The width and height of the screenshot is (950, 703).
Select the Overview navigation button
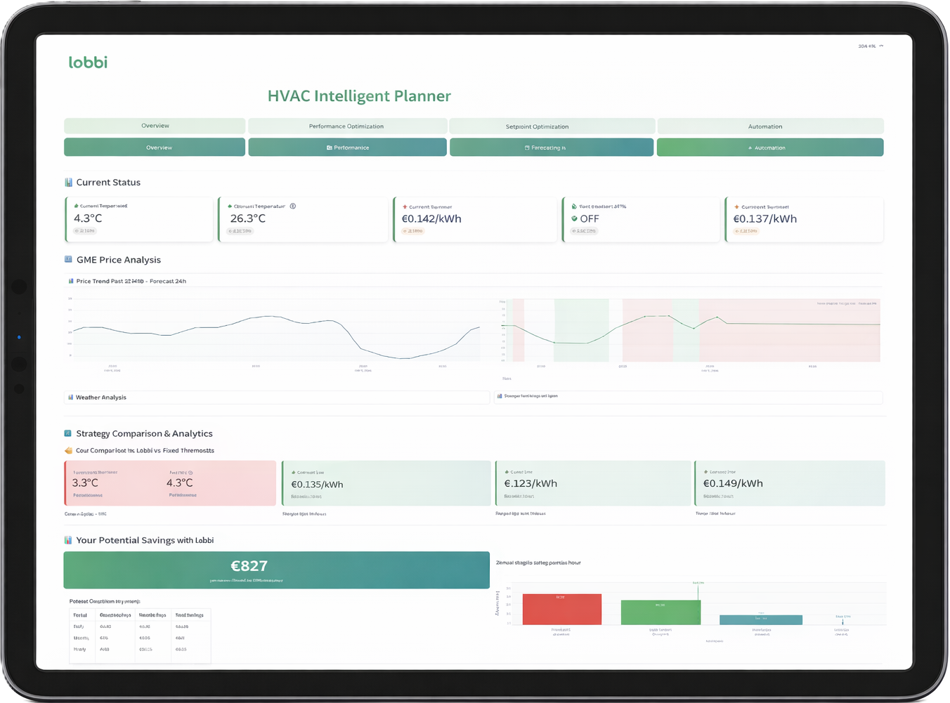(x=155, y=147)
